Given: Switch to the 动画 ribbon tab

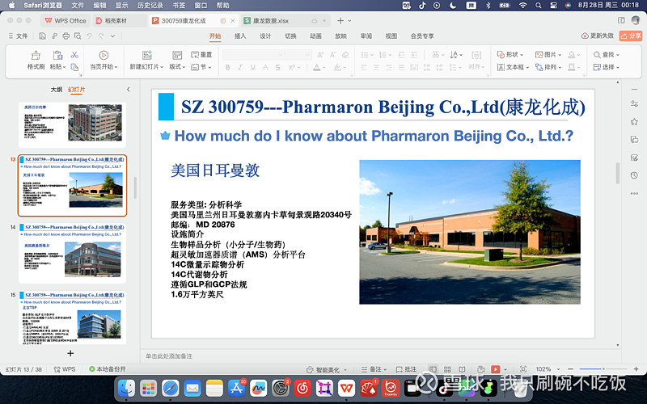Looking at the screenshot, I should (315, 36).
